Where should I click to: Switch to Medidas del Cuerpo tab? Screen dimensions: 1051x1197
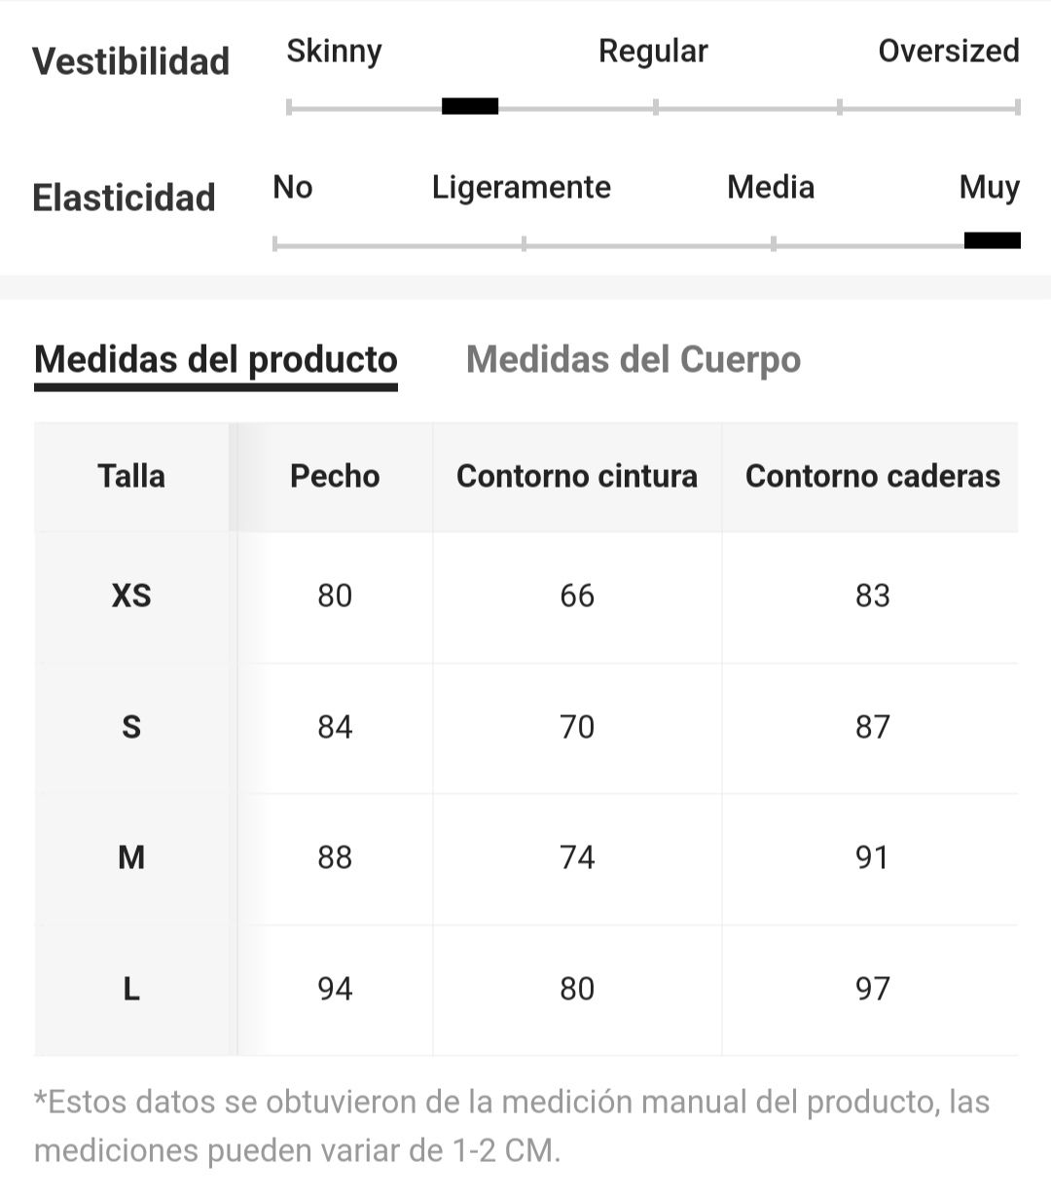pyautogui.click(x=634, y=359)
